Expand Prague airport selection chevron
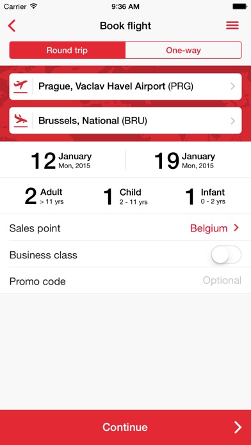Image resolution: width=251 pixels, height=445 pixels. pyautogui.click(x=233, y=86)
